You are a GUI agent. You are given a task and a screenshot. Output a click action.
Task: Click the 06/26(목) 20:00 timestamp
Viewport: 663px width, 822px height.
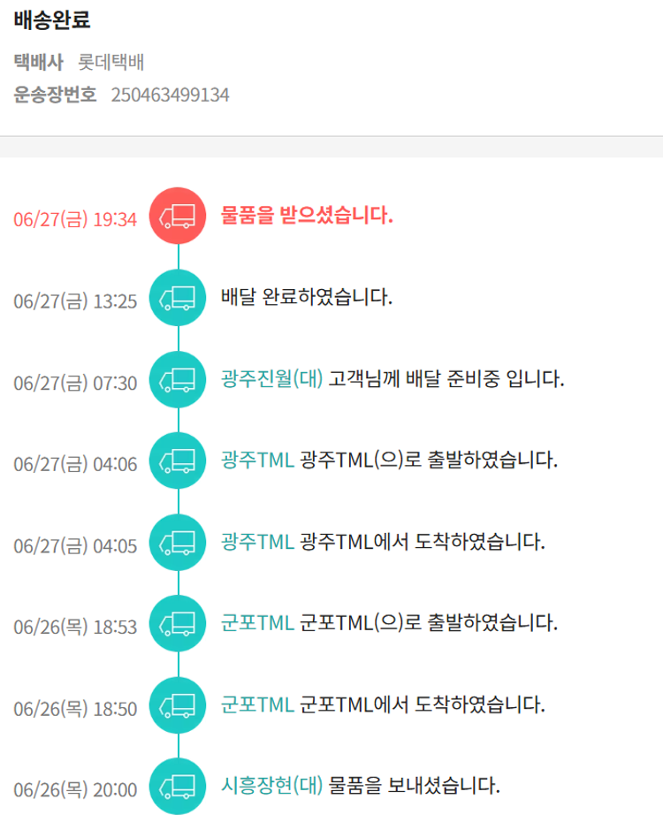(75, 789)
